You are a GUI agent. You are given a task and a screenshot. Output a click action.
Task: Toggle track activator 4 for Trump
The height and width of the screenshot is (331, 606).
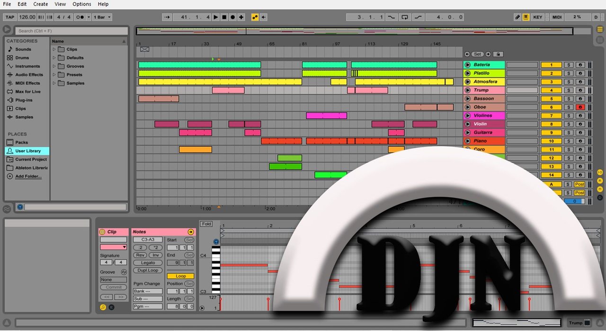(551, 90)
